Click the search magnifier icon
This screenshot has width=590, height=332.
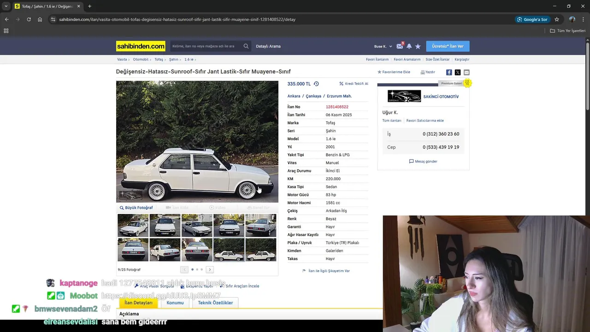tap(246, 46)
